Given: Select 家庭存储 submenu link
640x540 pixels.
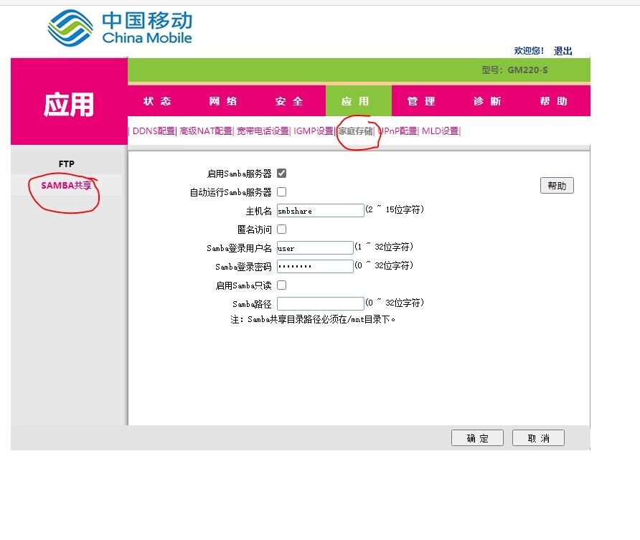Looking at the screenshot, I should (x=355, y=131).
